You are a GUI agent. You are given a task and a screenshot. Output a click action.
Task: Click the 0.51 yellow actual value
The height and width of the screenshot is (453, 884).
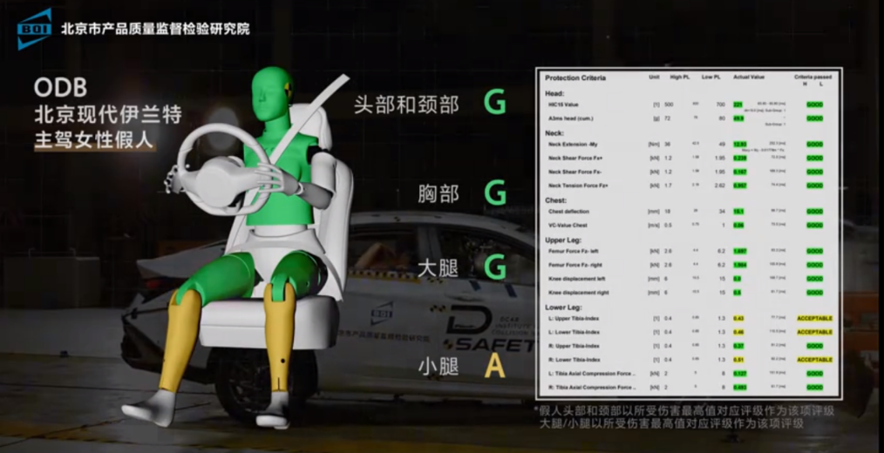click(738, 360)
